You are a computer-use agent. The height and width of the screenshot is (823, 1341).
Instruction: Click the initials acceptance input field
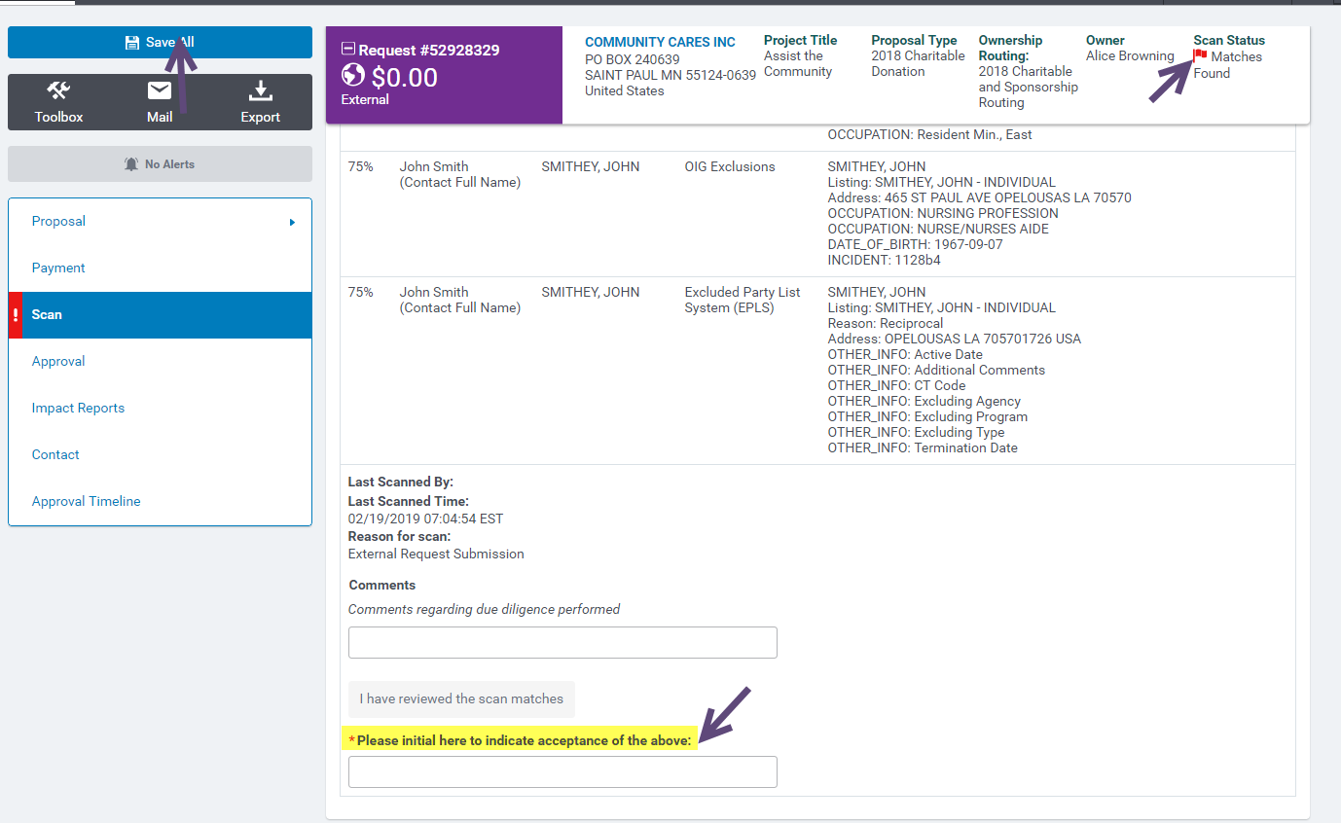tap(562, 771)
